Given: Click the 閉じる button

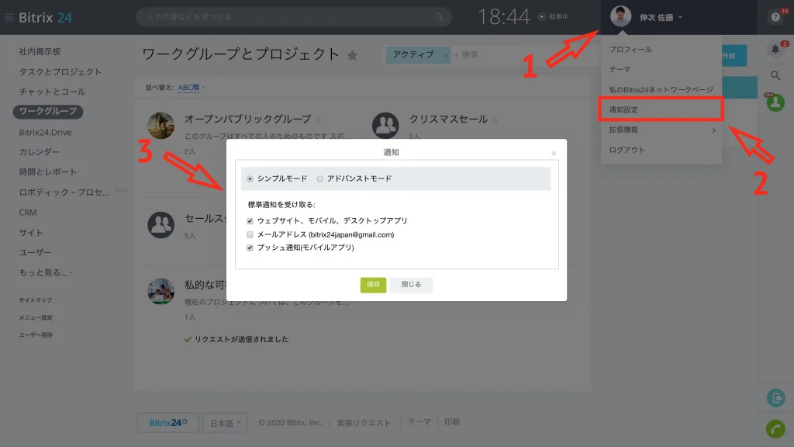Looking at the screenshot, I should [x=411, y=285].
